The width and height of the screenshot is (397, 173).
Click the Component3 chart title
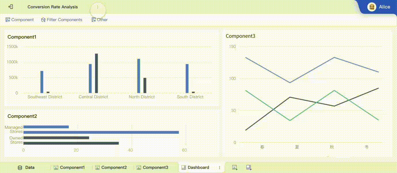coord(241,36)
